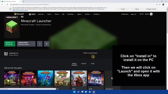Viewport: 168px width, 94px height.
Task: Open Manage cookies settings
Action: (x=151, y=9)
